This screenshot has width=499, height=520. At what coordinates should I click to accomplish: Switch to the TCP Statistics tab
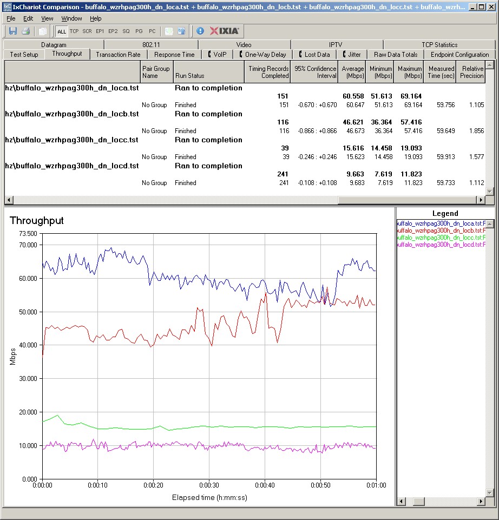coord(439,45)
